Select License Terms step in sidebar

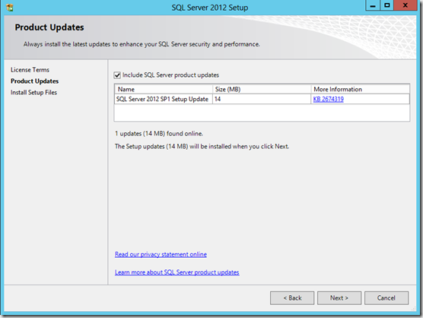click(x=30, y=70)
